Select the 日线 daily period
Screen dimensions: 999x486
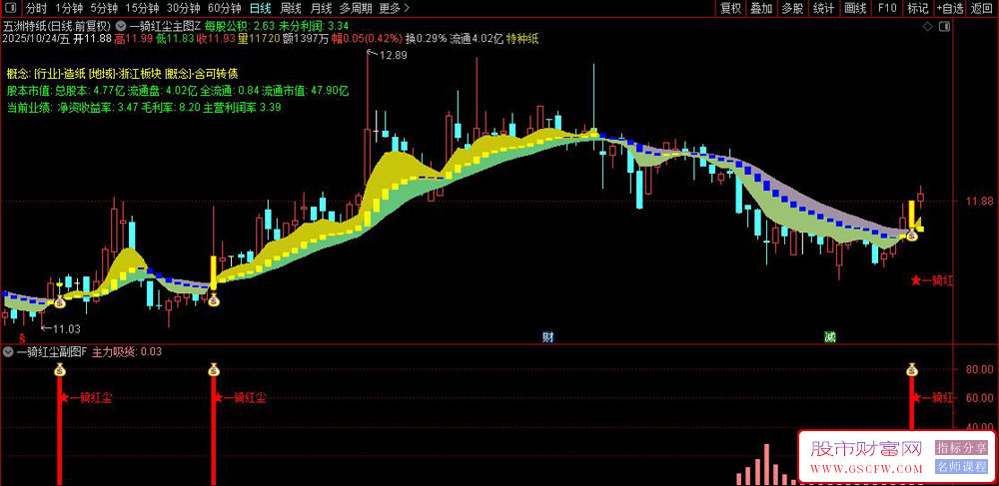(x=260, y=8)
